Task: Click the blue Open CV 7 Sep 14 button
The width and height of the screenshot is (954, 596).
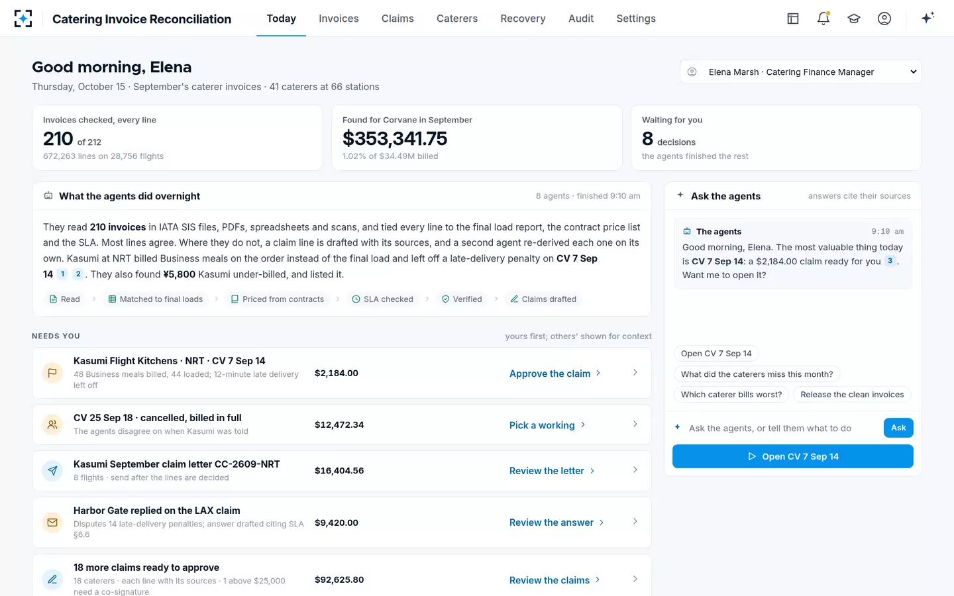Action: 793,456
